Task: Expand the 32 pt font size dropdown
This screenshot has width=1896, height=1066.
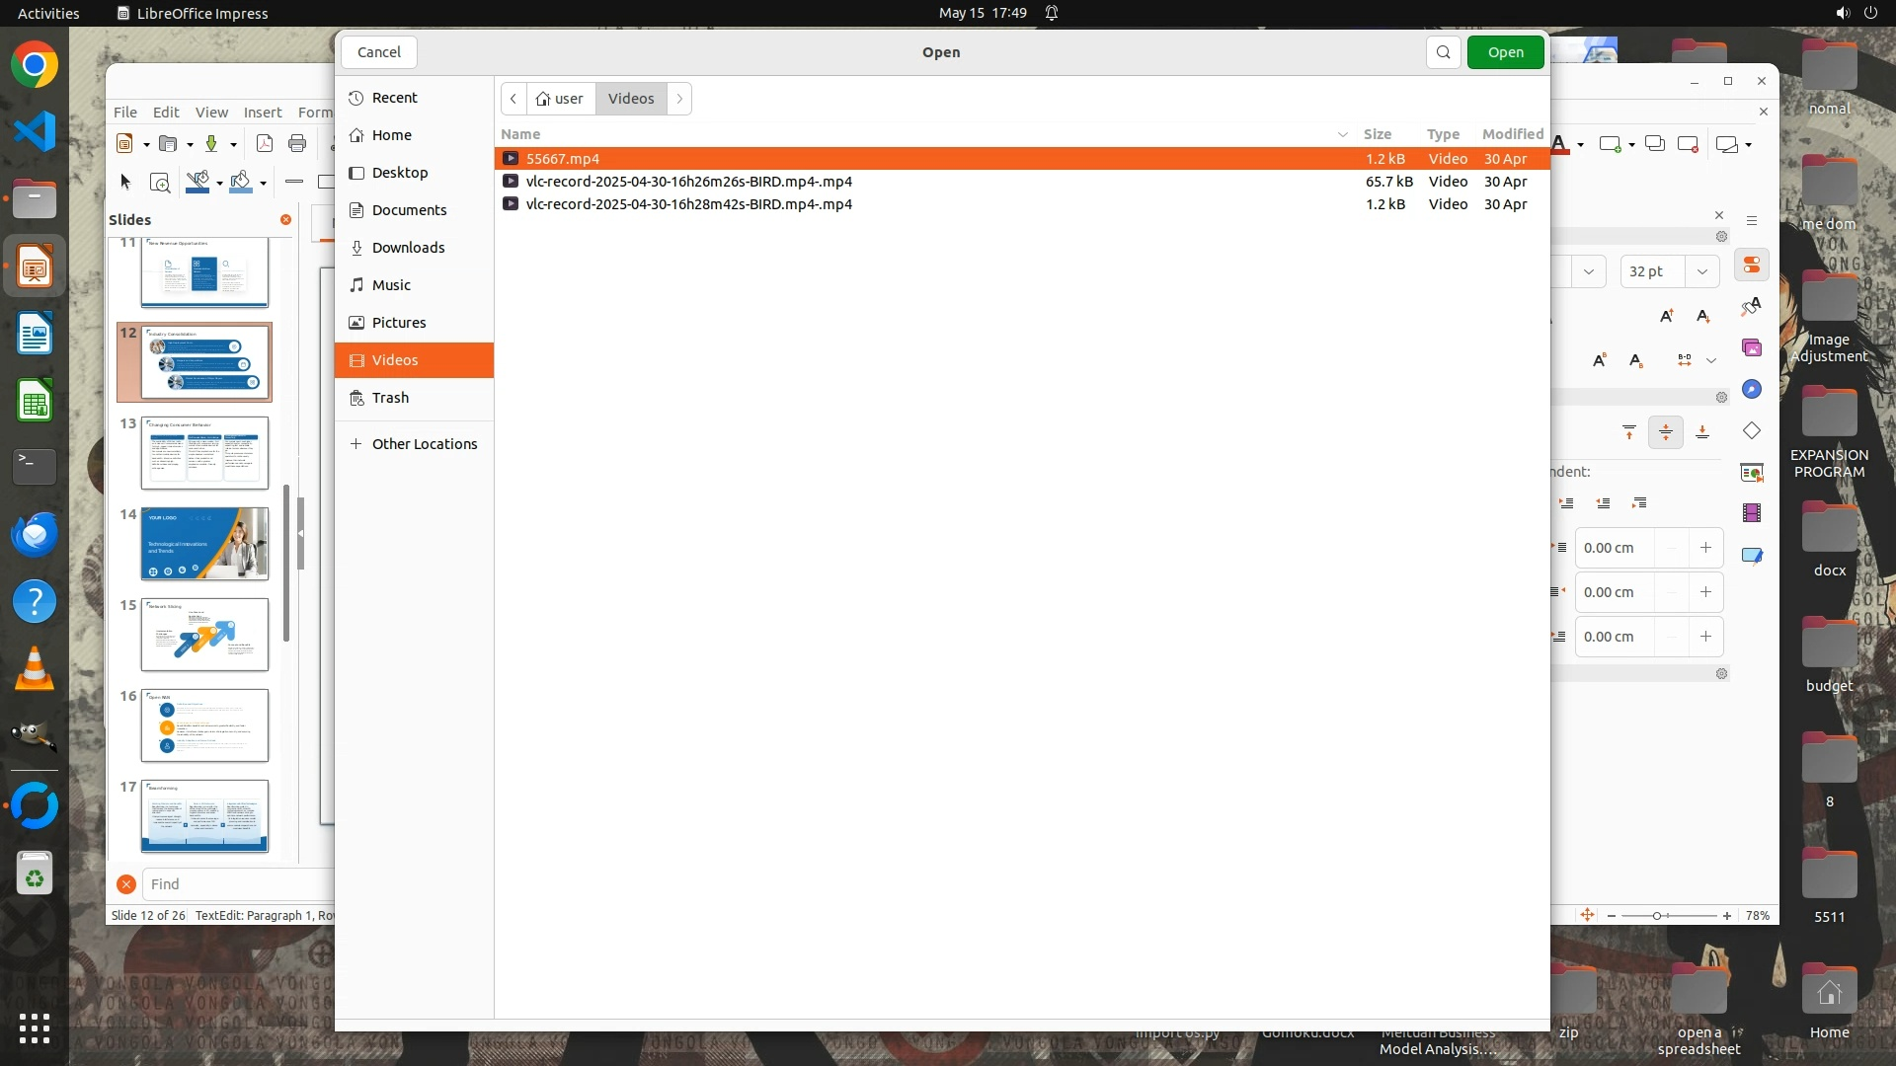Action: pos(1701,271)
